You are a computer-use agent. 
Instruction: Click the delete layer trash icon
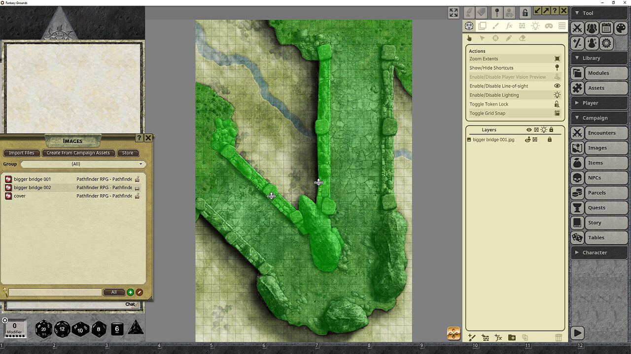click(559, 337)
